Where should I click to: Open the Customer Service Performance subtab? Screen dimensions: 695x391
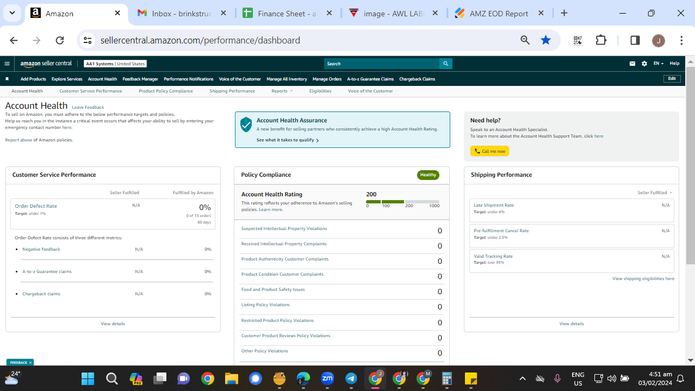click(x=91, y=91)
